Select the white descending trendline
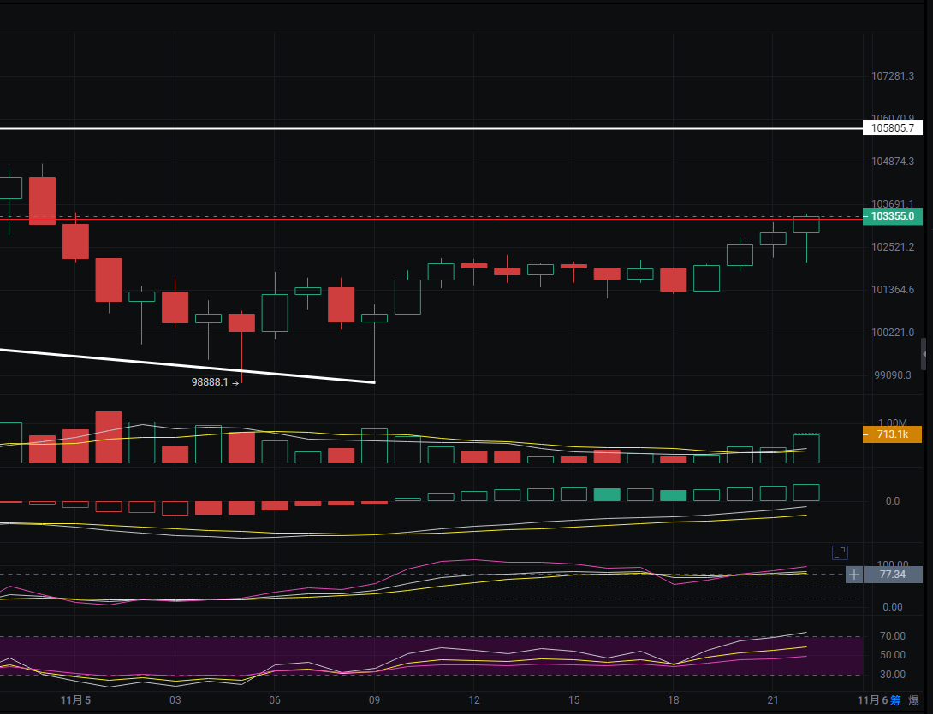The width and height of the screenshot is (933, 714). coord(188,365)
